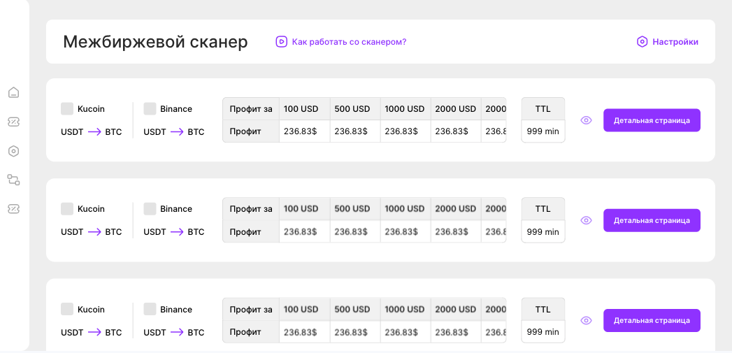Viewport: 732px width, 353px height.
Task: Click the '236.83$' value under '1000 USD' in the third card
Action: pyautogui.click(x=406, y=332)
